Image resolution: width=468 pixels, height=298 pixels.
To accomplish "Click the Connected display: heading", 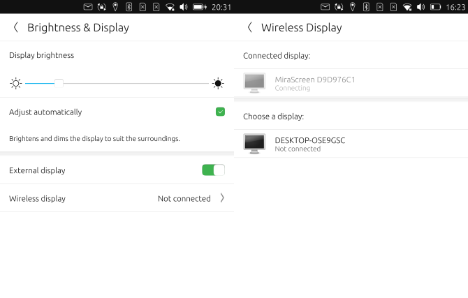I will [x=277, y=56].
